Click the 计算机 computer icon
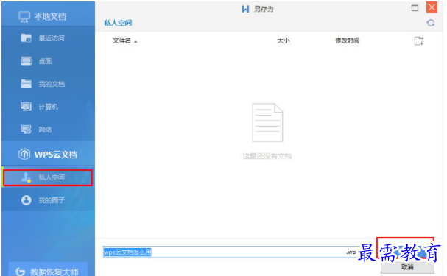Image resolution: width=447 pixels, height=276 pixels. [27, 107]
